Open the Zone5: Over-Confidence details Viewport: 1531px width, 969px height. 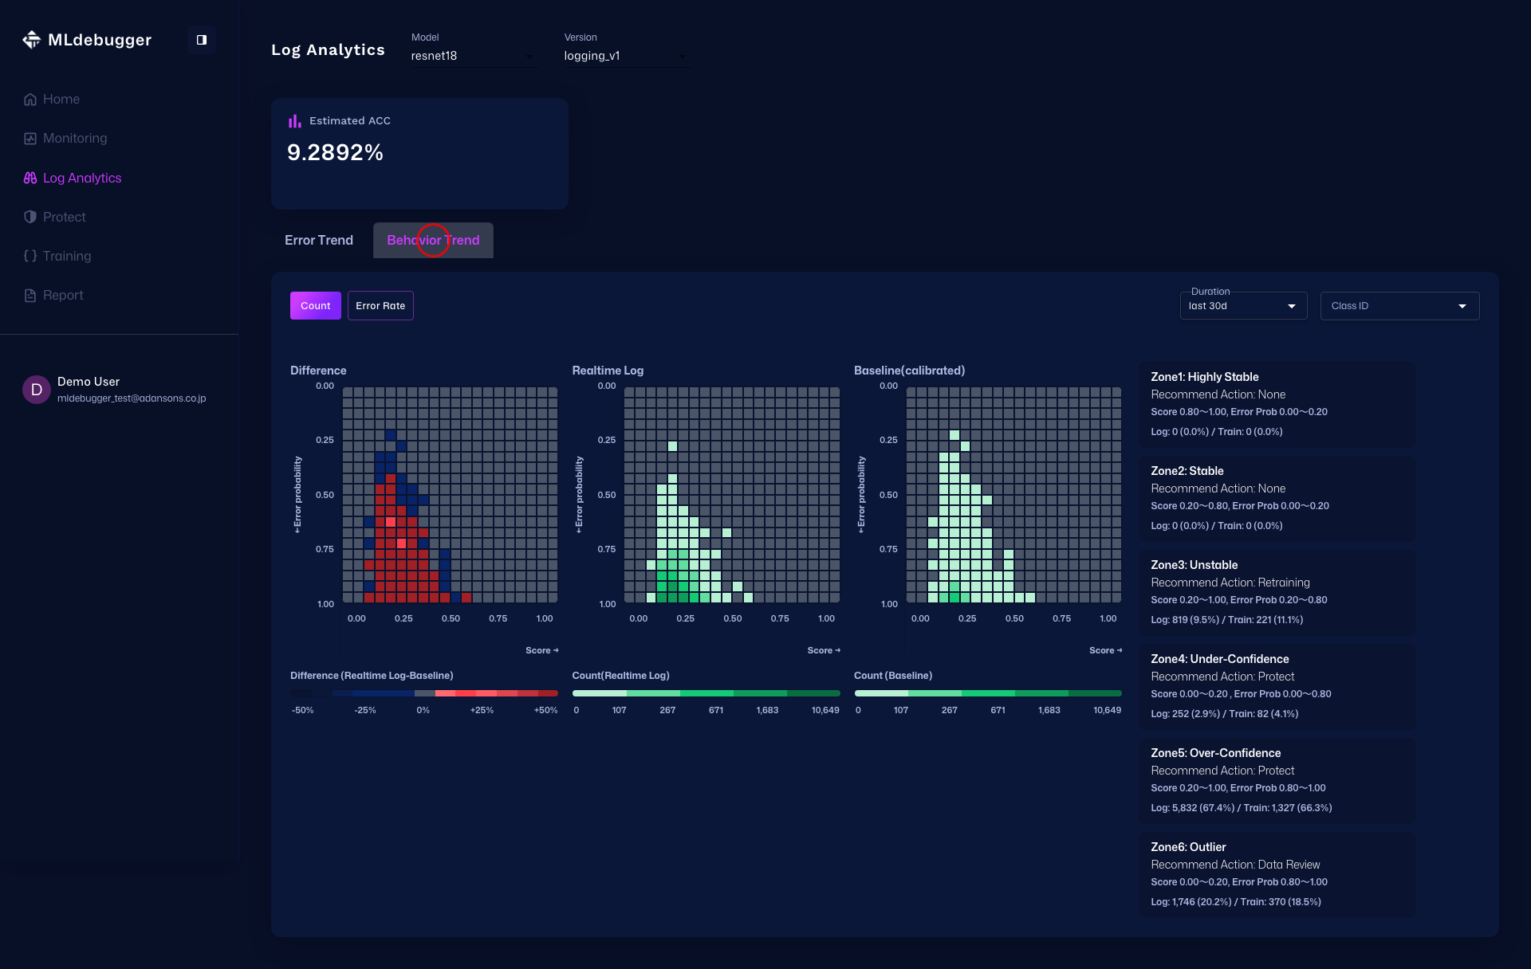pyautogui.click(x=1277, y=779)
